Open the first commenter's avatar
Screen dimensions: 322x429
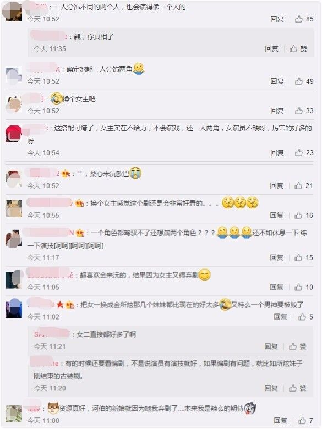(x=12, y=11)
